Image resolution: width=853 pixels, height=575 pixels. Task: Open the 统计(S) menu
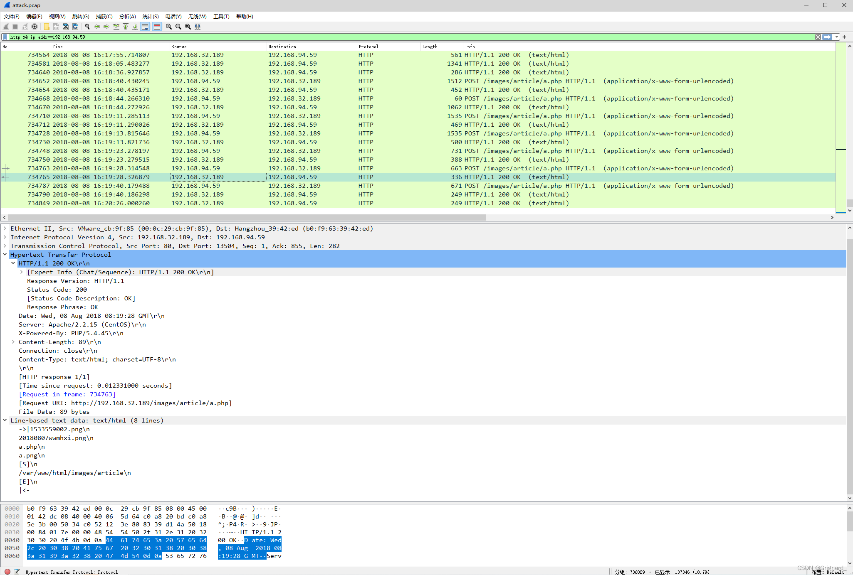[151, 17]
